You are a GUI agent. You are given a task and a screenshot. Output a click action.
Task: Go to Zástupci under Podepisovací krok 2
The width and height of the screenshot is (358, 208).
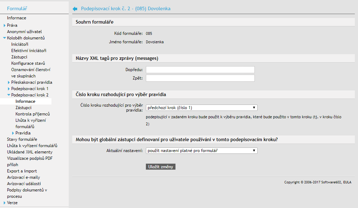click(x=23, y=108)
